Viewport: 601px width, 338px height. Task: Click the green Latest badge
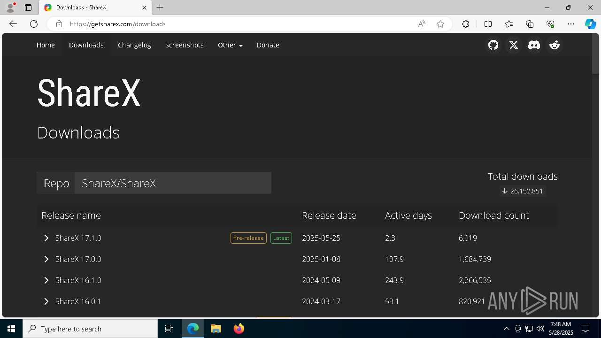(x=281, y=238)
